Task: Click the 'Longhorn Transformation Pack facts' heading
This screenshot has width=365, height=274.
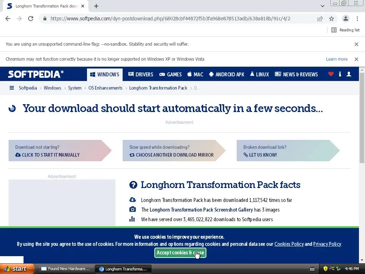Action: point(220,185)
